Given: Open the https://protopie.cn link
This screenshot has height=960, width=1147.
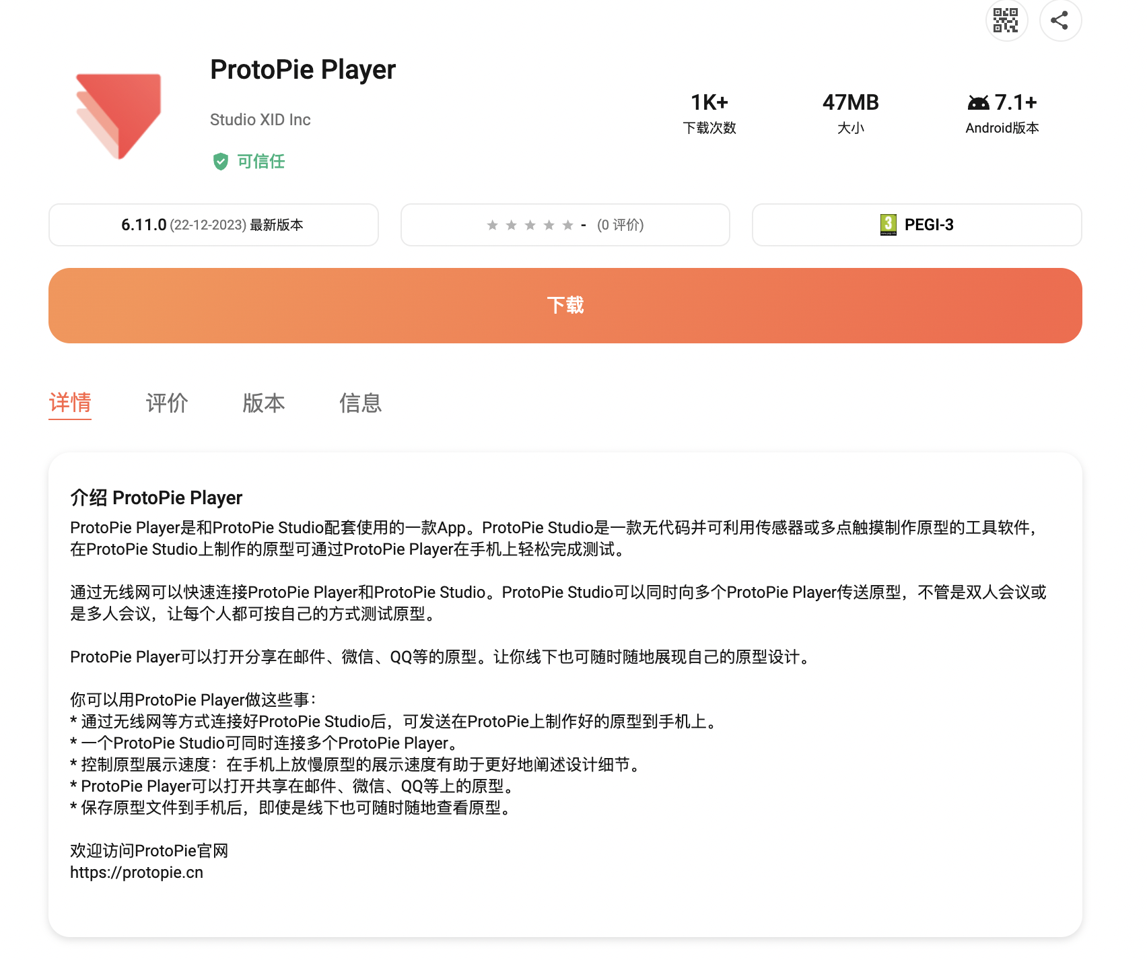Looking at the screenshot, I should pyautogui.click(x=137, y=872).
